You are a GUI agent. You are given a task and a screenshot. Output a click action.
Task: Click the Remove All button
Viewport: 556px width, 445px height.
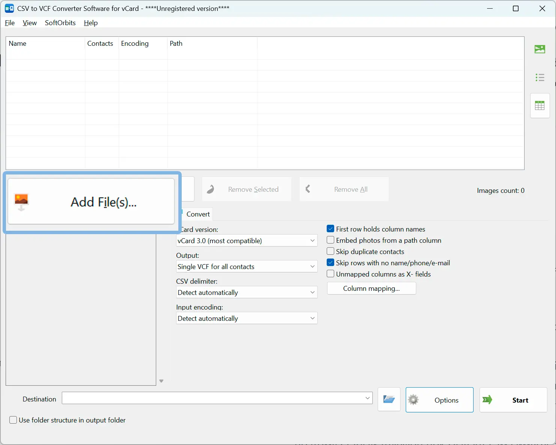[344, 189]
